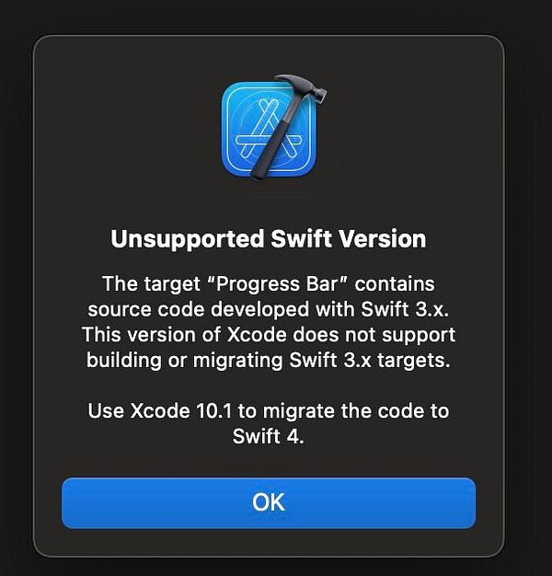Click the word "Use" starting the last paragraph
Image resolution: width=552 pixels, height=576 pixels.
point(106,410)
